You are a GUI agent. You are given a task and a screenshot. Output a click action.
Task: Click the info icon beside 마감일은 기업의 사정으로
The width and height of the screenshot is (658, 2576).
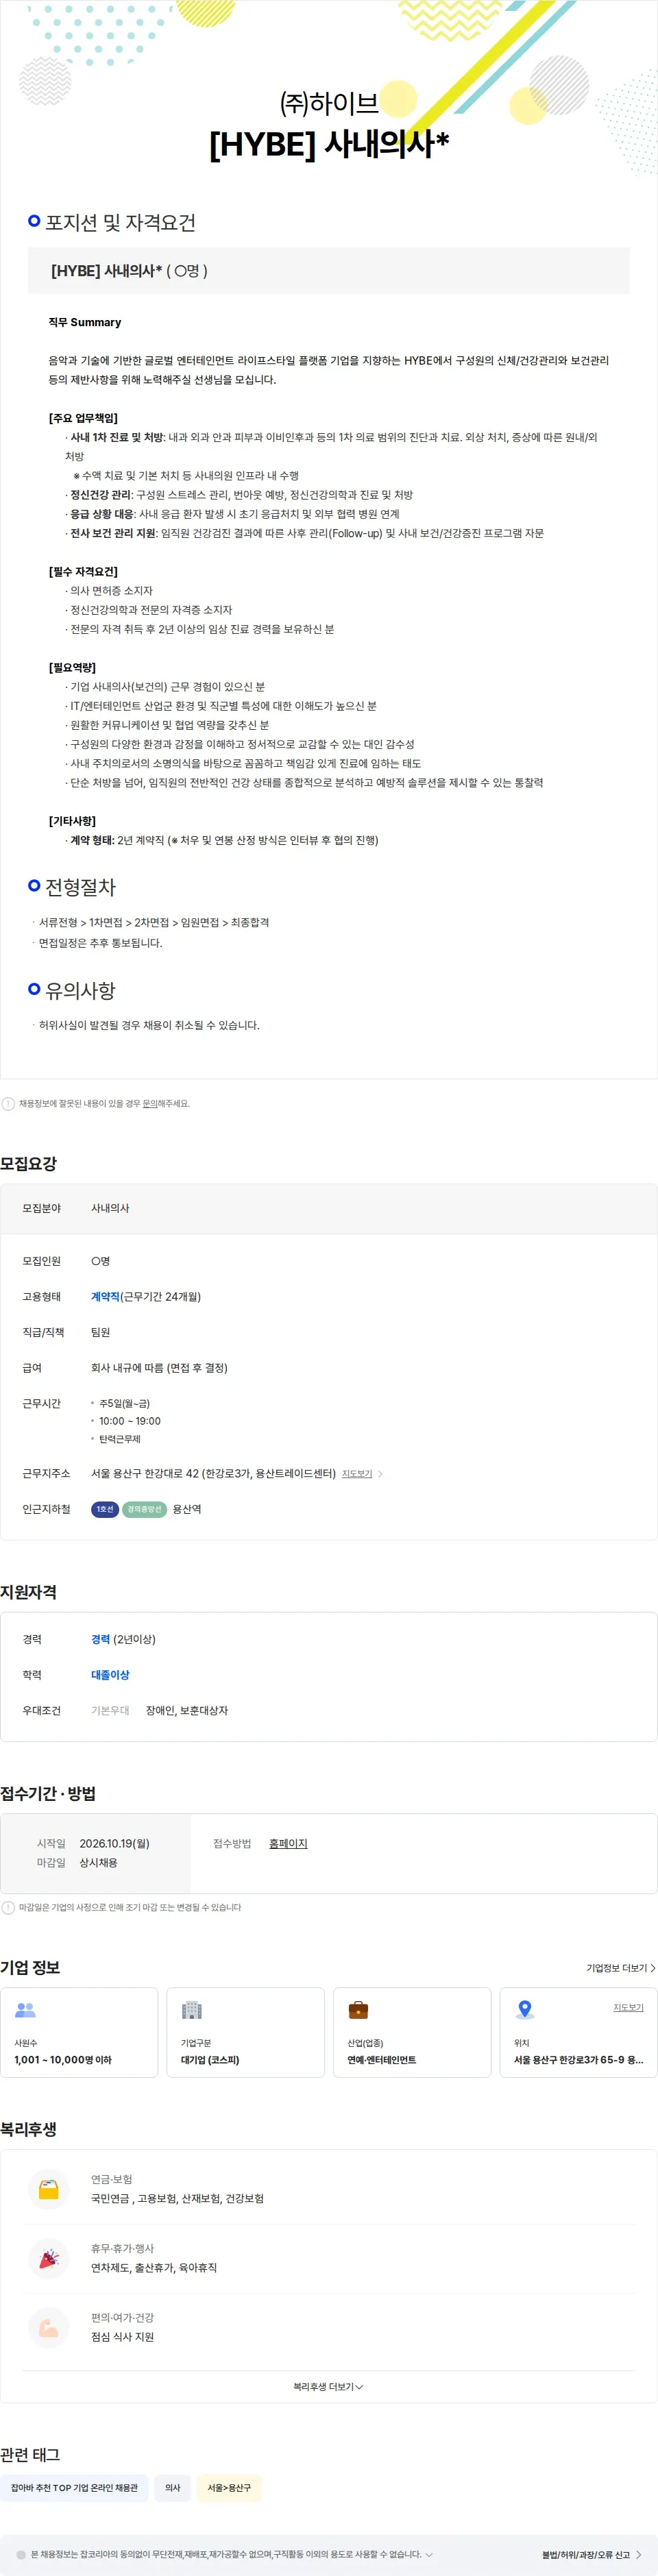[x=8, y=1907]
